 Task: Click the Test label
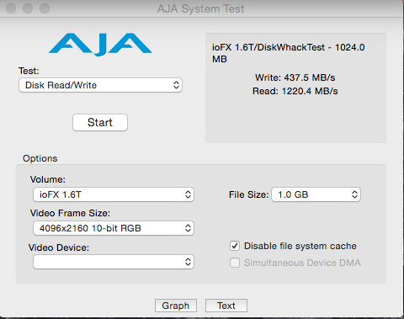coord(29,71)
